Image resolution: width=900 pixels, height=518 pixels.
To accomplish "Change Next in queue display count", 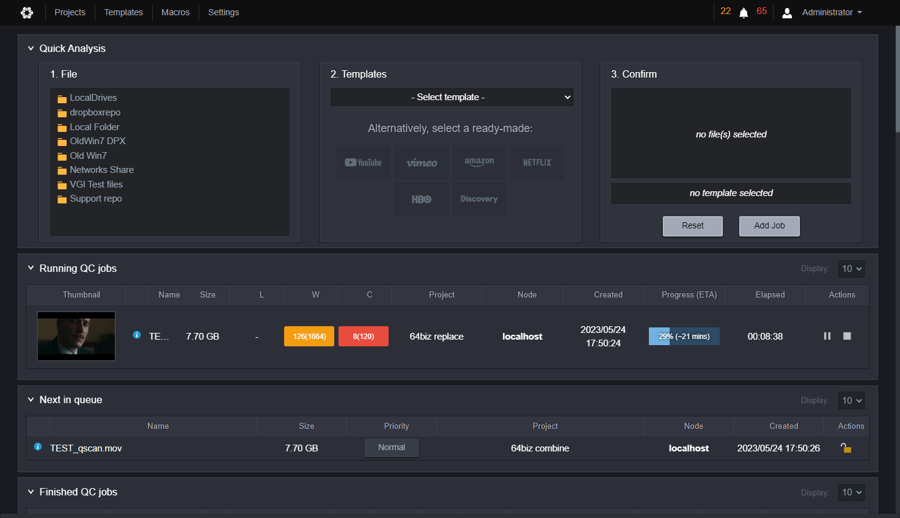I will click(x=851, y=401).
